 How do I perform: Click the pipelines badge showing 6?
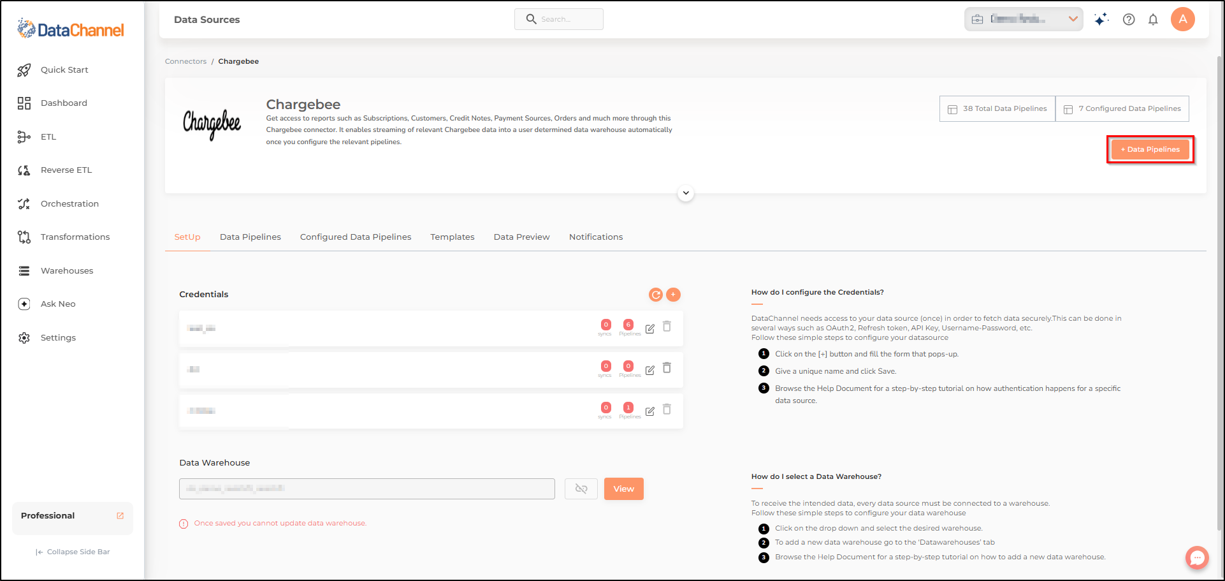tap(628, 325)
